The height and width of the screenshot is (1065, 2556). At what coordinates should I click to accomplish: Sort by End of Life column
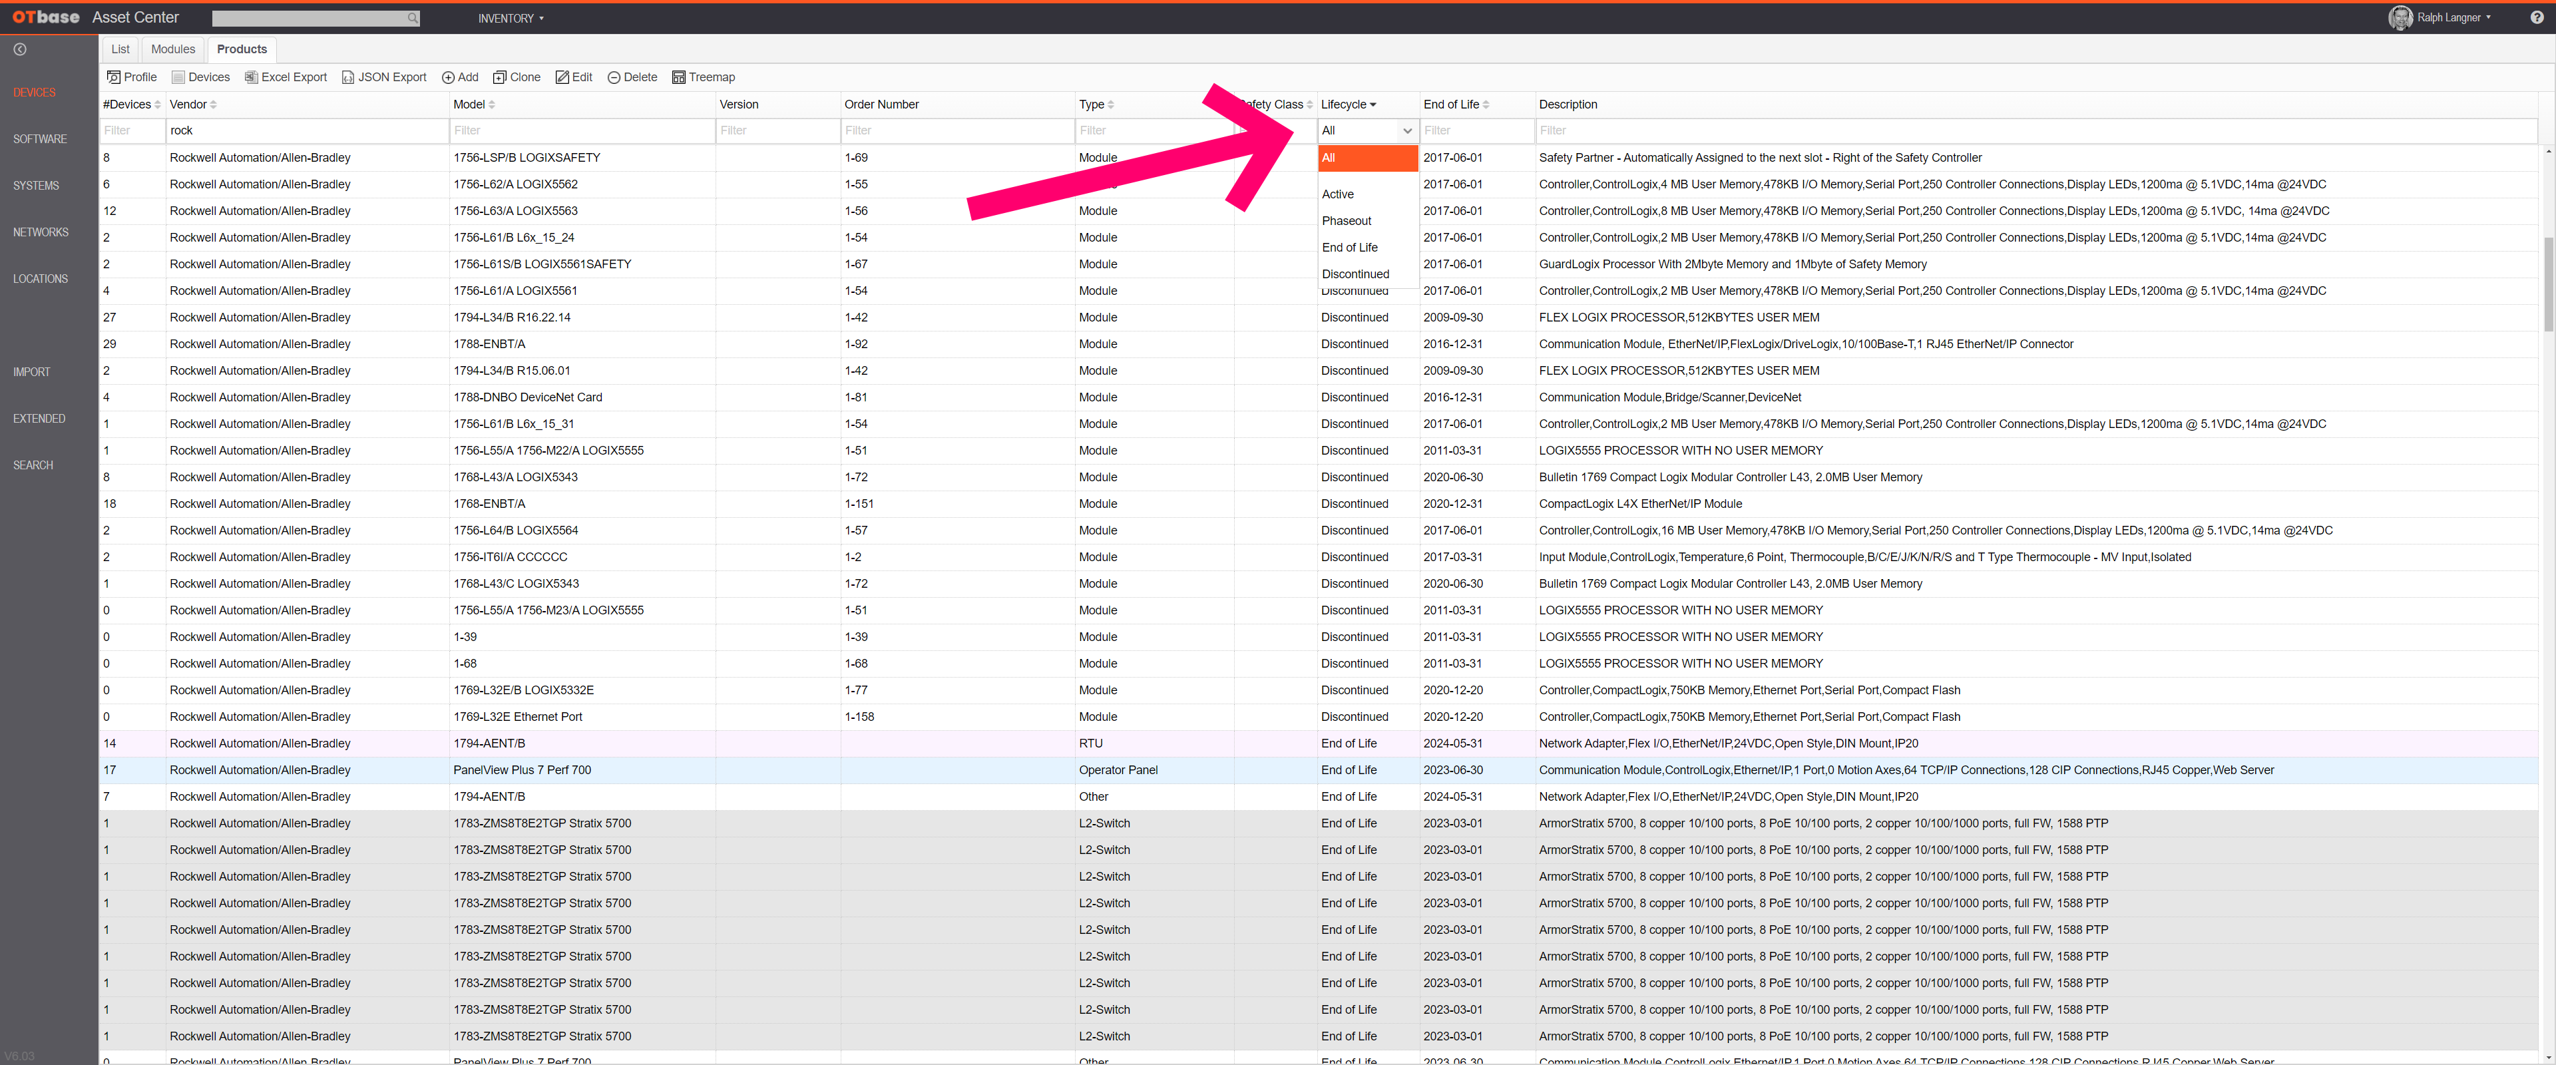click(x=1456, y=105)
